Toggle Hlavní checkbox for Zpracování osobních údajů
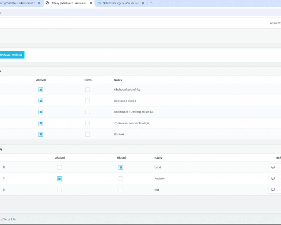 [87, 123]
